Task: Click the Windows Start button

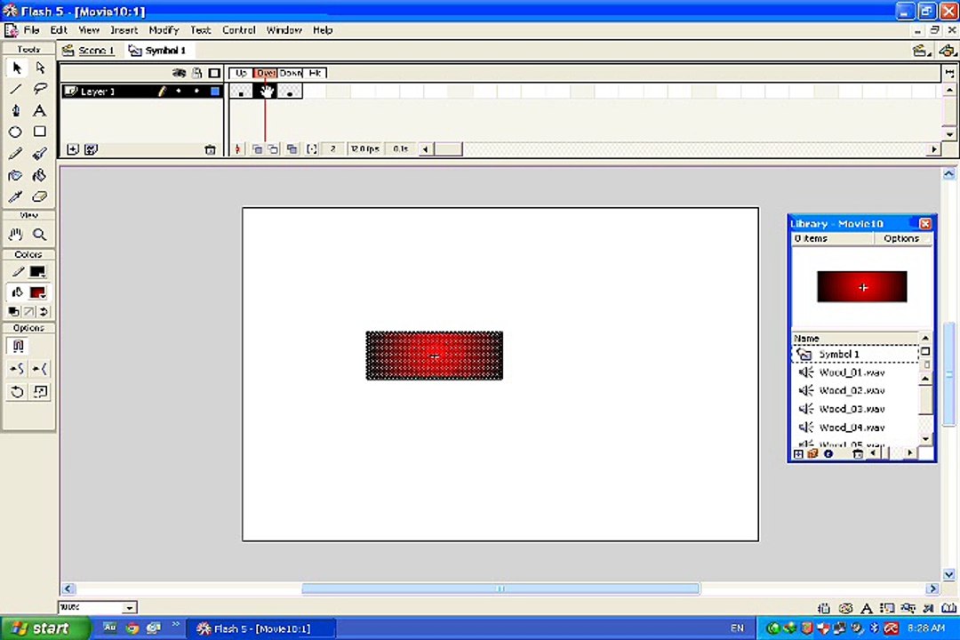Action: pyautogui.click(x=45, y=628)
